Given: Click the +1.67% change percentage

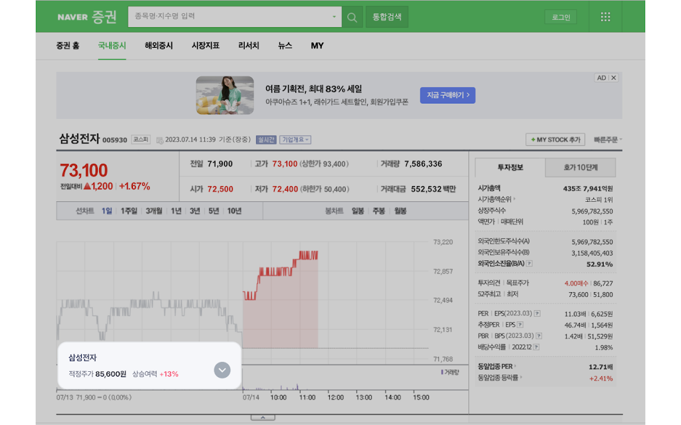Looking at the screenshot, I should (x=134, y=187).
